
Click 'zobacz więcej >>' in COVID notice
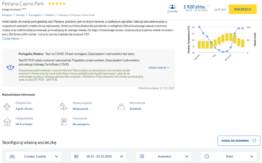(x=159, y=67)
